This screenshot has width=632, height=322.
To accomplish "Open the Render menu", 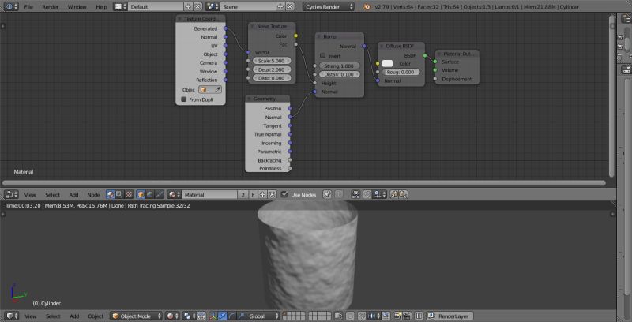I will point(50,7).
